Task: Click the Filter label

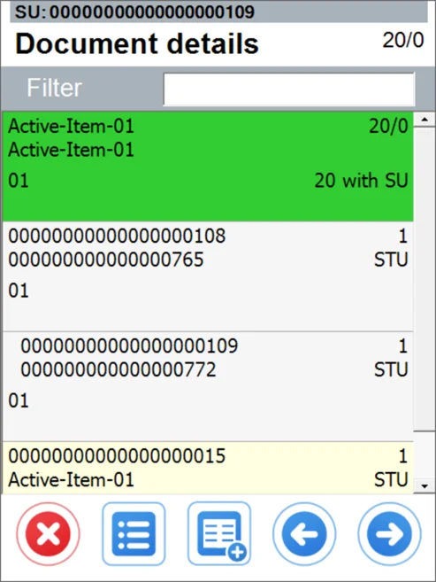Action: 54,88
